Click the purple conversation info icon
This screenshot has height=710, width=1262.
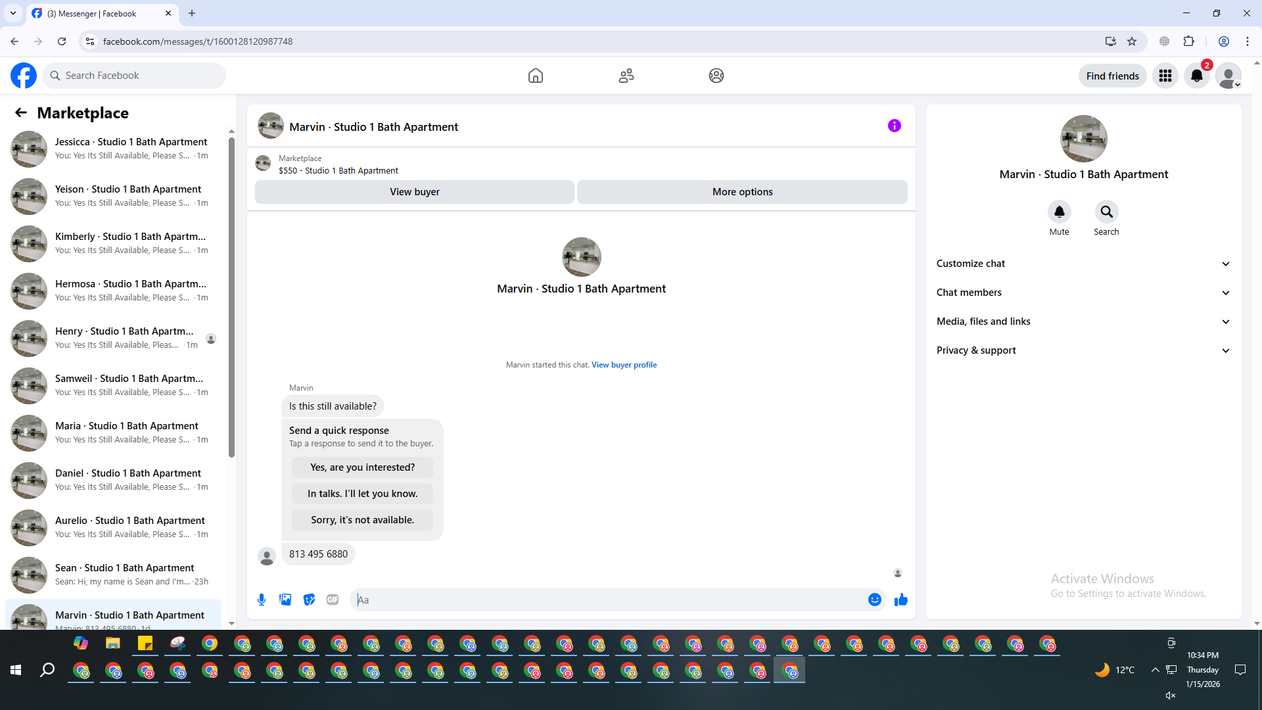tap(894, 126)
